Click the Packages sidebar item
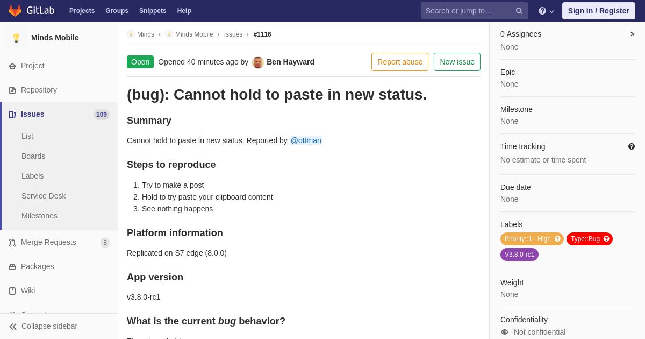The image size is (645, 339). 59,266
